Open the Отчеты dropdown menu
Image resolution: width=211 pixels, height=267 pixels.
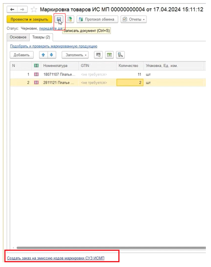[133, 19]
